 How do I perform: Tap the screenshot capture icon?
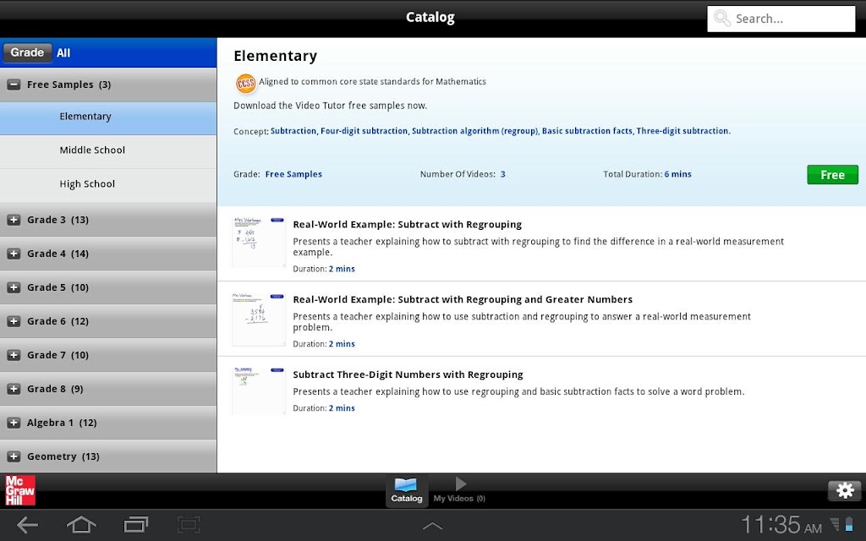click(189, 524)
